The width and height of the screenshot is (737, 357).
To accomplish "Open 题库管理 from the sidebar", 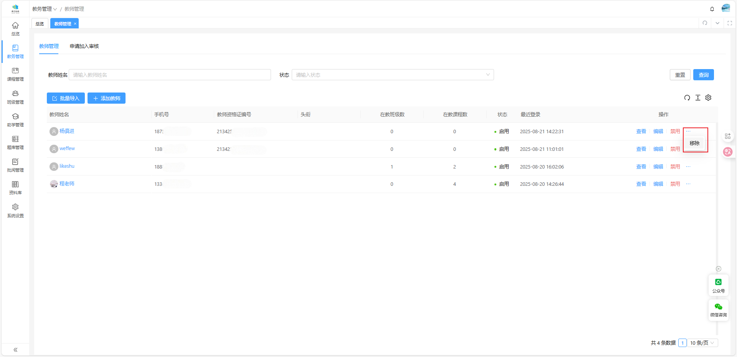I will tap(15, 142).
